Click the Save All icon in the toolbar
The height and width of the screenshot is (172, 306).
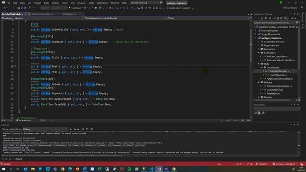coord(25,8)
